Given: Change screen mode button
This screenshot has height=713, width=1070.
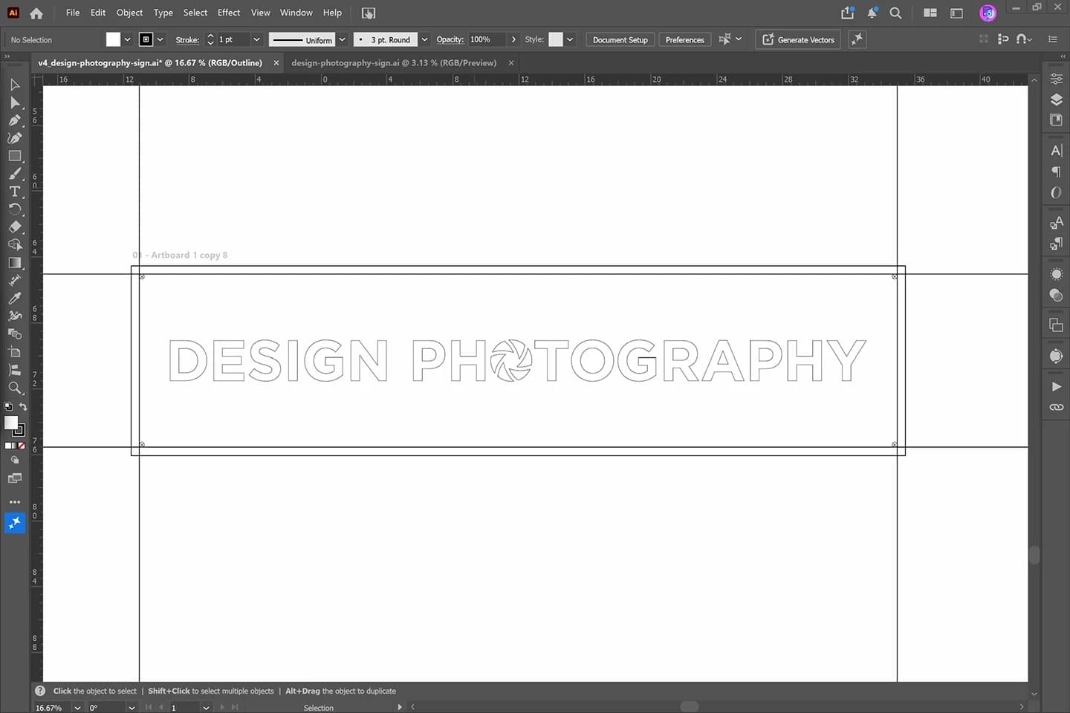Looking at the screenshot, I should tap(14, 478).
